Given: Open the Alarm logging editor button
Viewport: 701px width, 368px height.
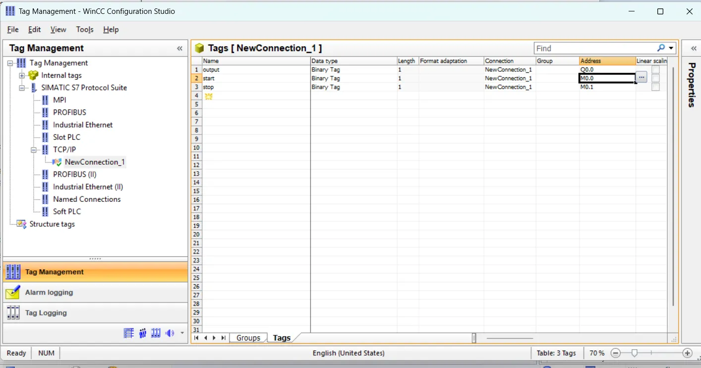Looking at the screenshot, I should [x=95, y=293].
